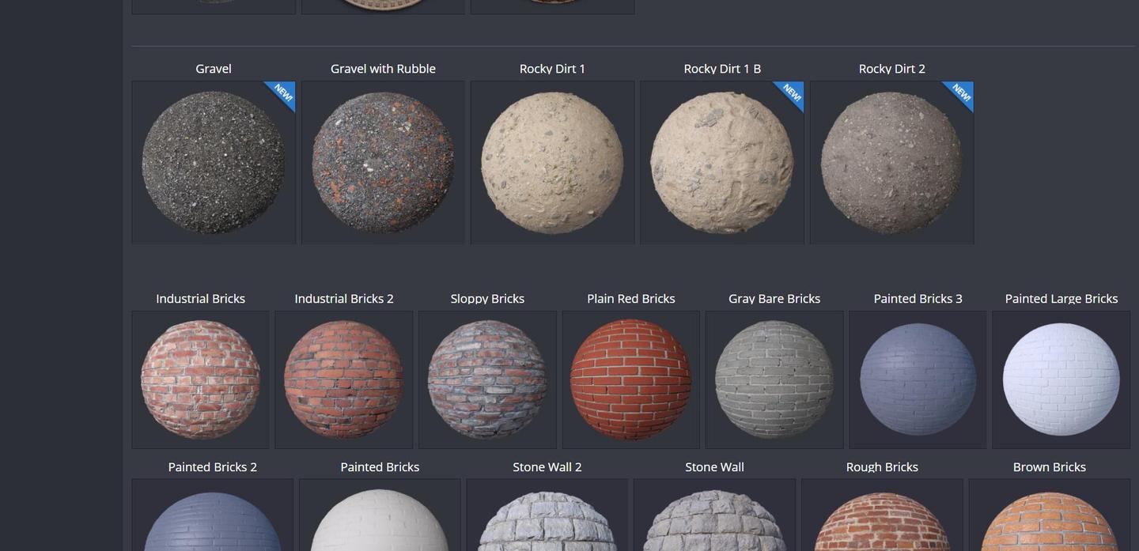Click the NEW badge on Gravel

282,96
